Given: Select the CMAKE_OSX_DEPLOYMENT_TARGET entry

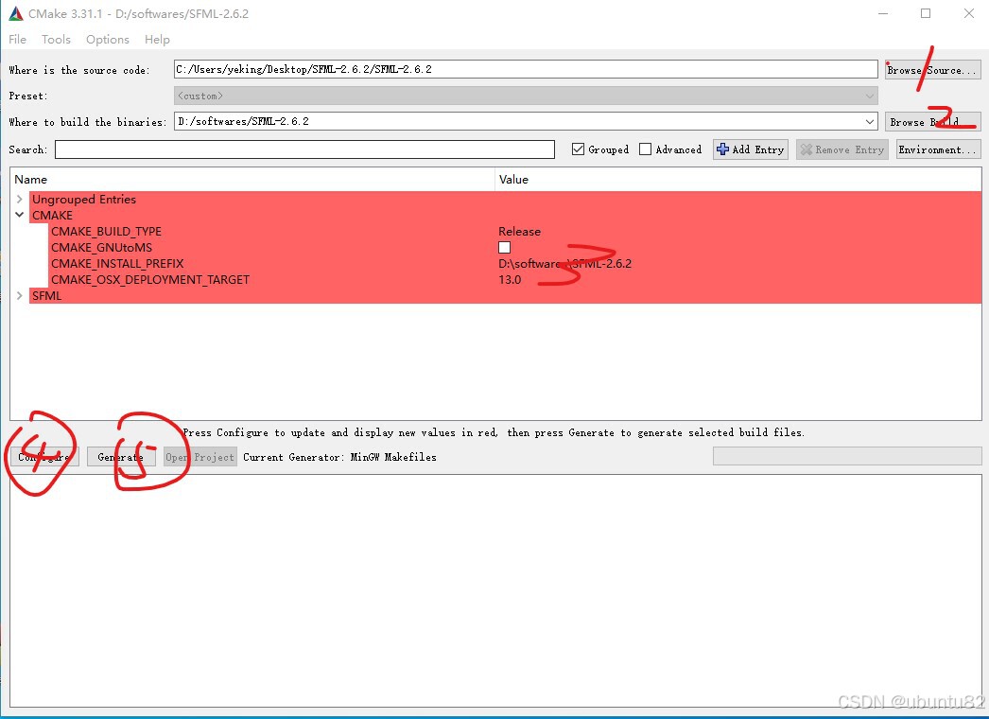Looking at the screenshot, I should coord(150,280).
